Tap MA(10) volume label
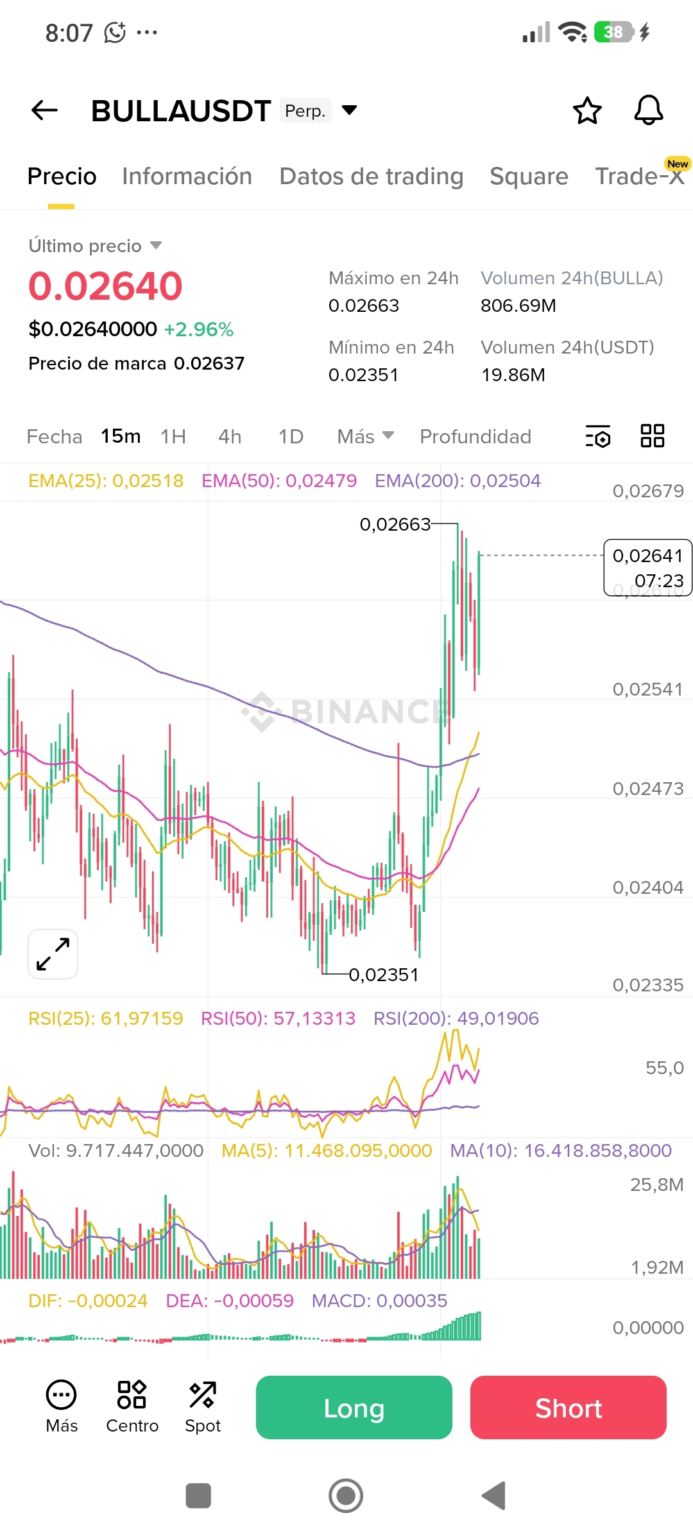Screen dimensions: 693x1540 click(561, 1151)
